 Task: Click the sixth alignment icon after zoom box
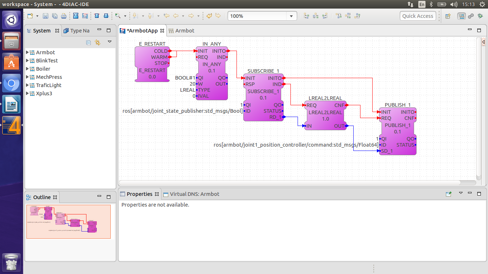(357, 16)
